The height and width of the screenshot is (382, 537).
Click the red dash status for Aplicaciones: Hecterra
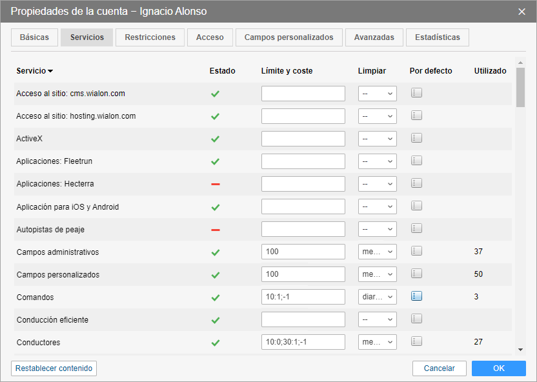coord(216,184)
